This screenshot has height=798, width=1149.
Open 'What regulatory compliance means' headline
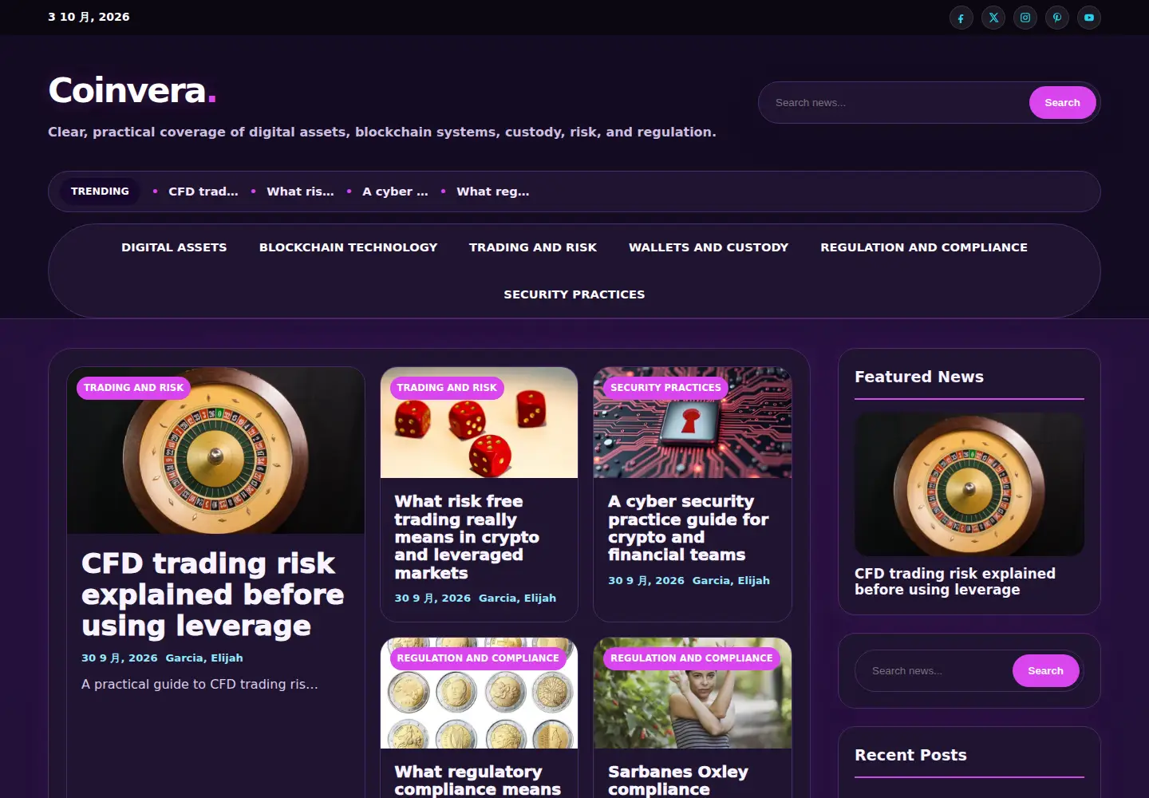pyautogui.click(x=477, y=780)
